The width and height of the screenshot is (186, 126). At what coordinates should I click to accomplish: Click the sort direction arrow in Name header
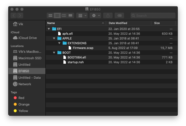103,23
